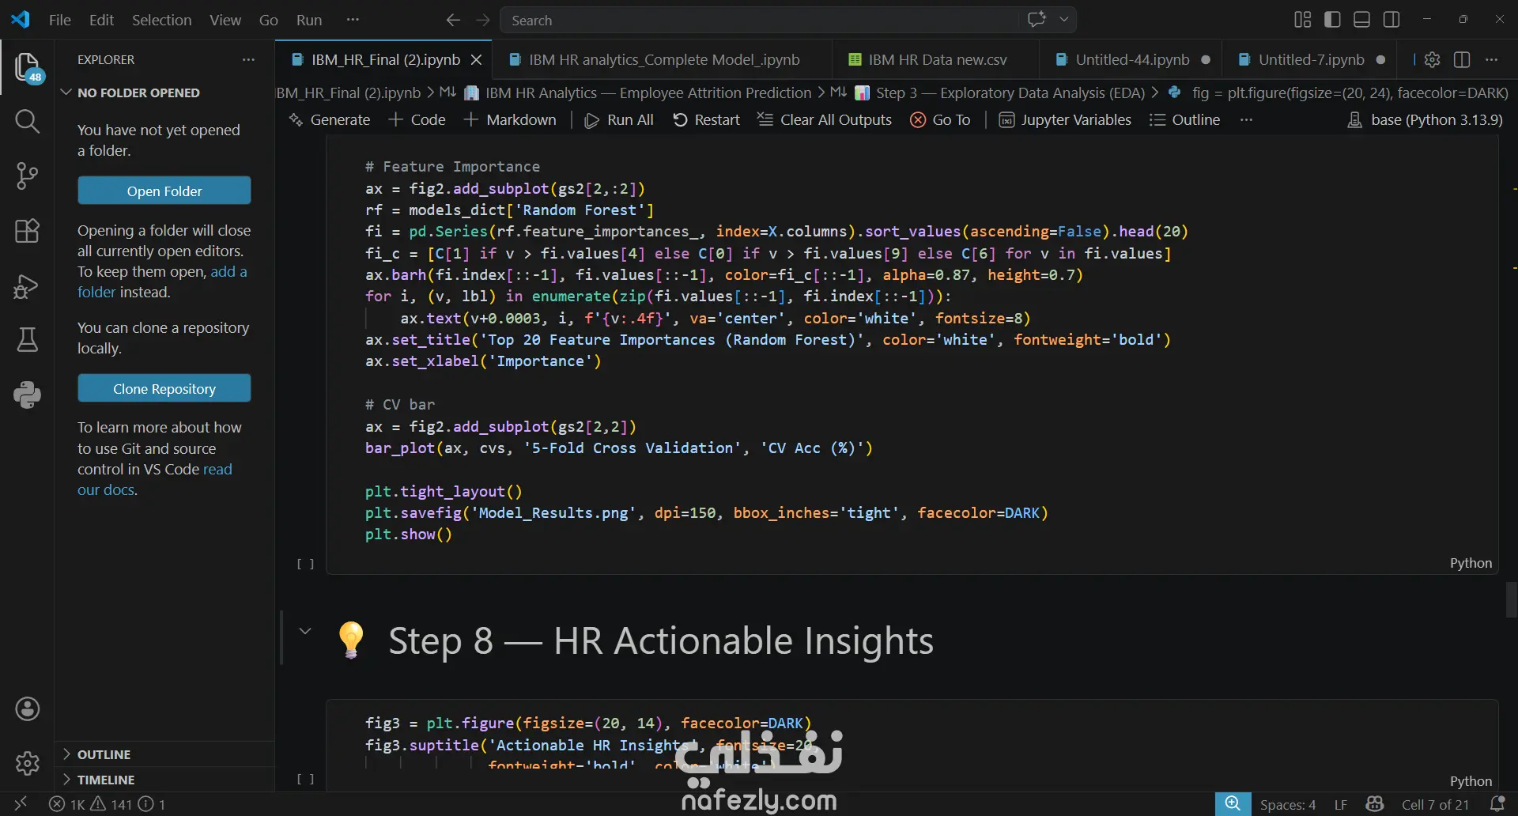Open the Search view in activity bar
The image size is (1518, 816).
[28, 121]
